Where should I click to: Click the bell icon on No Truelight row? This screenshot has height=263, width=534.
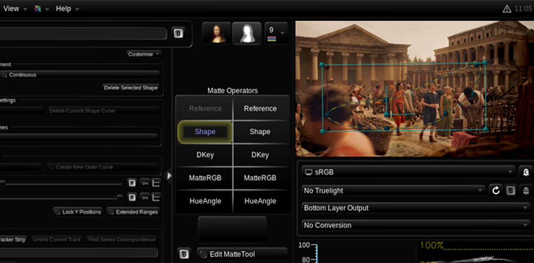(526, 190)
